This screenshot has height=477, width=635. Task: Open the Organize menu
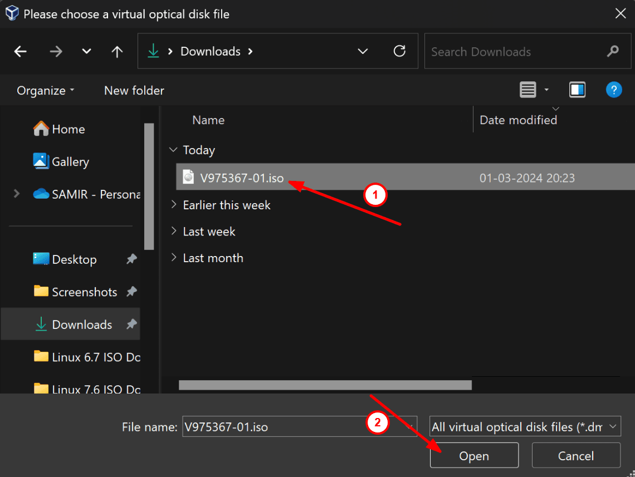click(x=45, y=90)
